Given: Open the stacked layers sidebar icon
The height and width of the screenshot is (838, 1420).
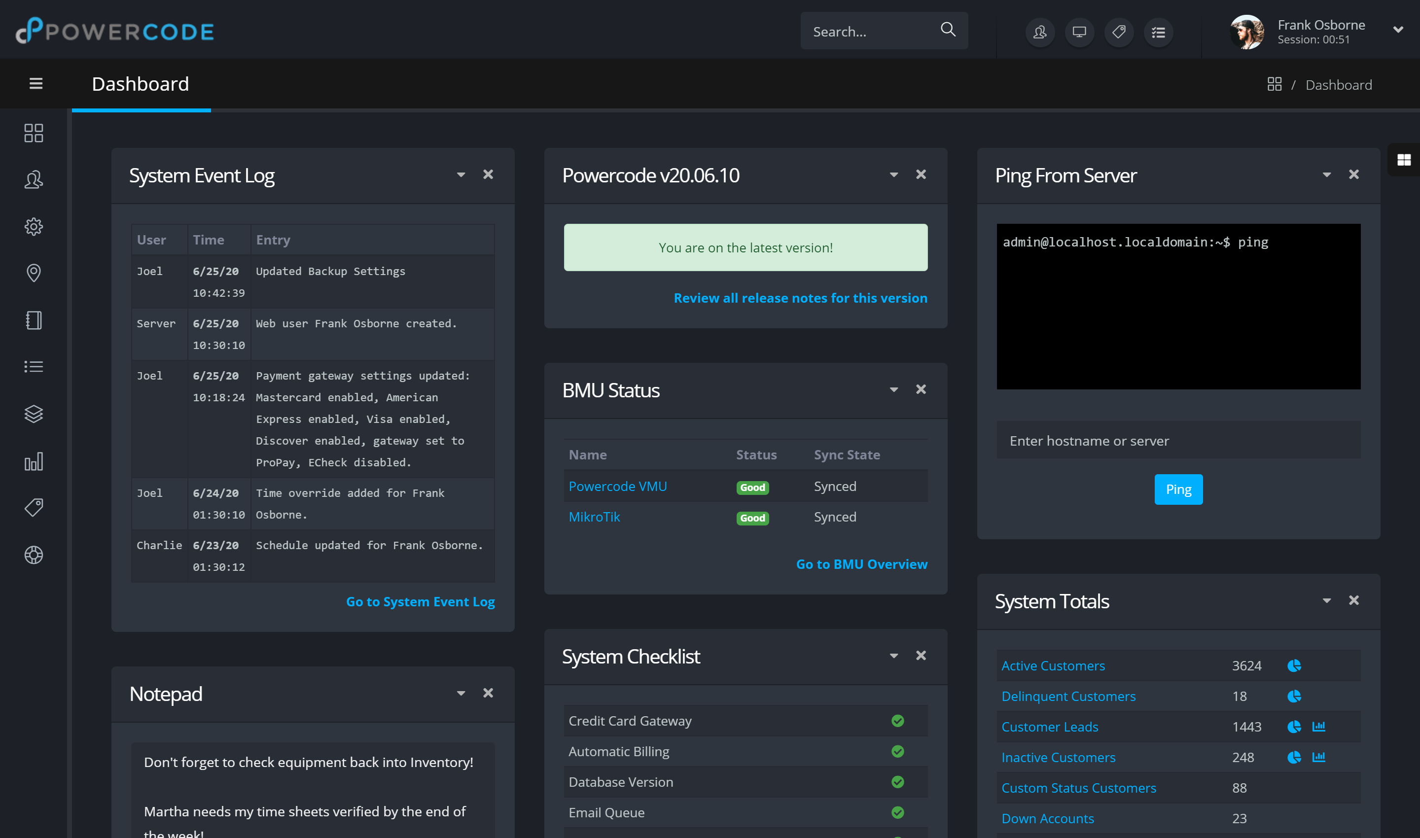Looking at the screenshot, I should click(34, 414).
